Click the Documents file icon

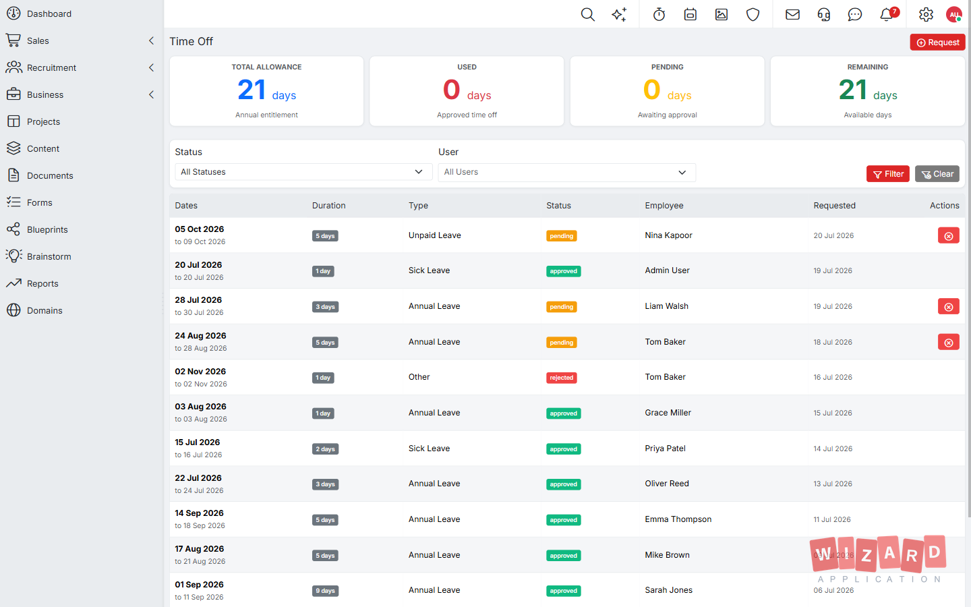pos(13,175)
